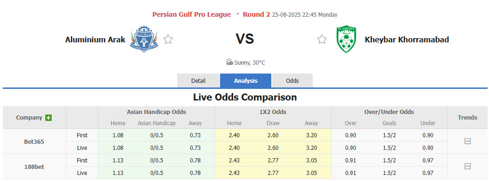This screenshot has width=489, height=181.
Task: Click the sunny weather icon
Action: click(229, 62)
